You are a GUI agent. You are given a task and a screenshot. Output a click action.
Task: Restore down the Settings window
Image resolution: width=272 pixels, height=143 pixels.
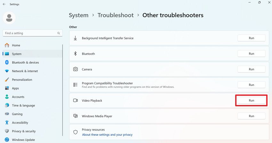pos(259,3)
